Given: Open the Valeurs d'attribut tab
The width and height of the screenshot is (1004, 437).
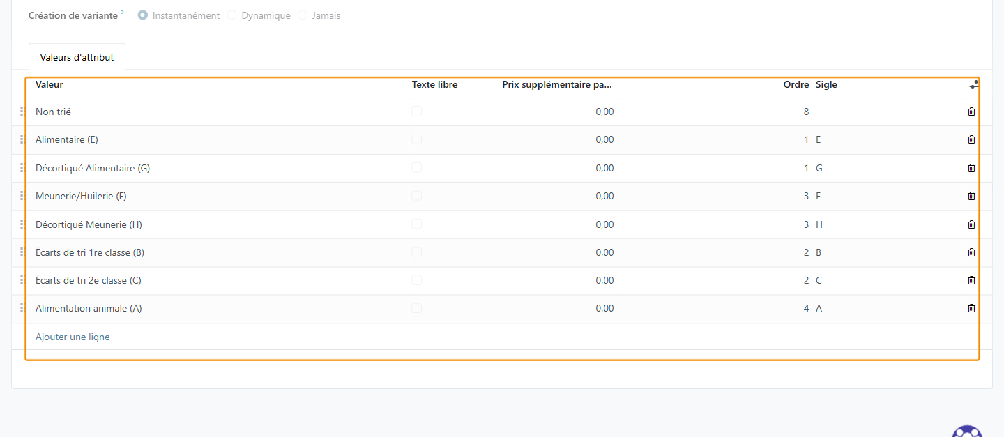Looking at the screenshot, I should (x=77, y=57).
